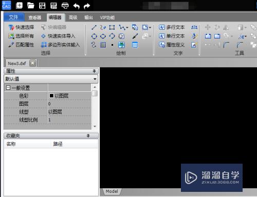
Task: Select the Hatch fill tool
Action: (103, 45)
